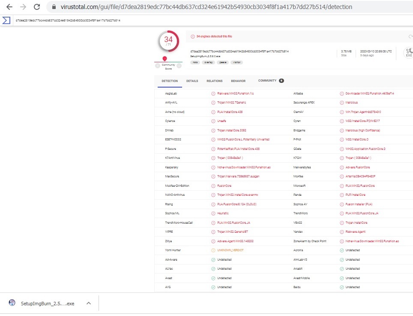Click the 'nsis' tag
This screenshot has height=316, width=413.
tap(195, 62)
